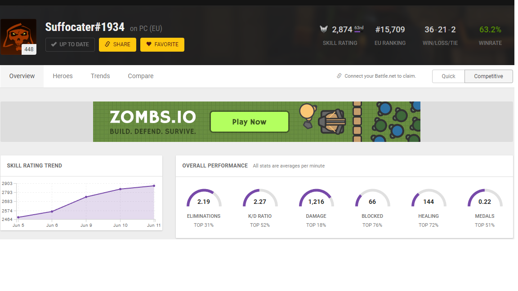Click the 2,874 skill rating value

pos(342,30)
